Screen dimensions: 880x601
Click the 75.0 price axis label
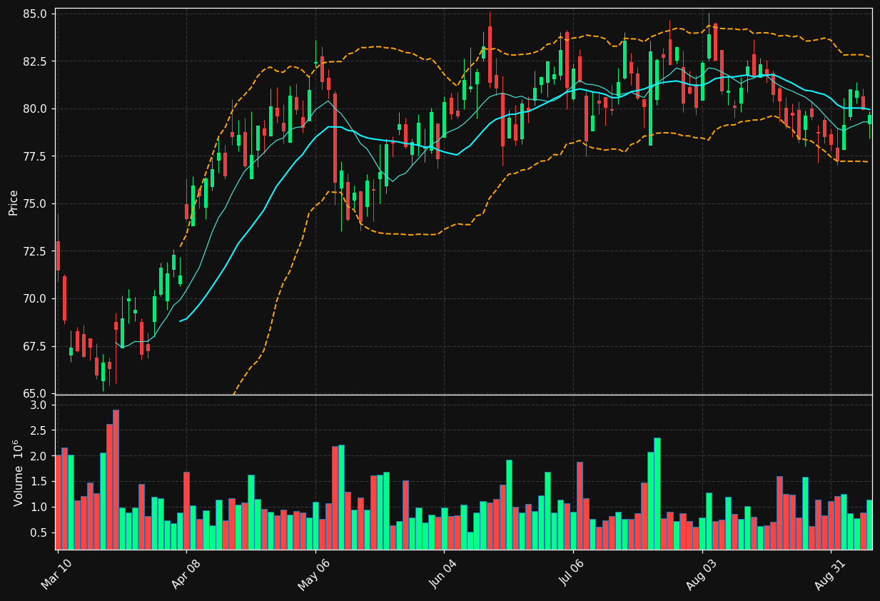pos(36,203)
